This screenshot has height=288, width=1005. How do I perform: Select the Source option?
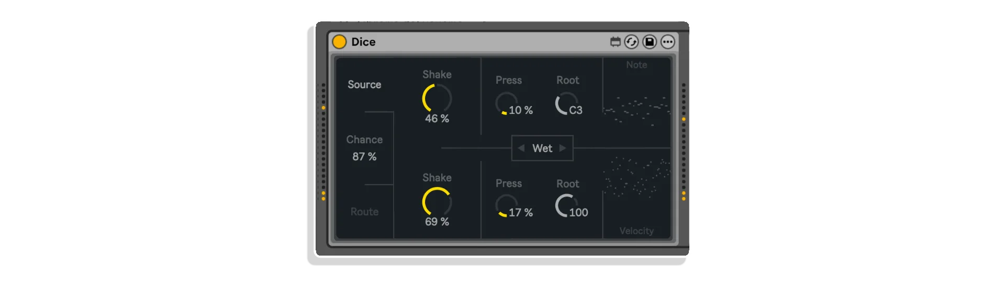364,85
